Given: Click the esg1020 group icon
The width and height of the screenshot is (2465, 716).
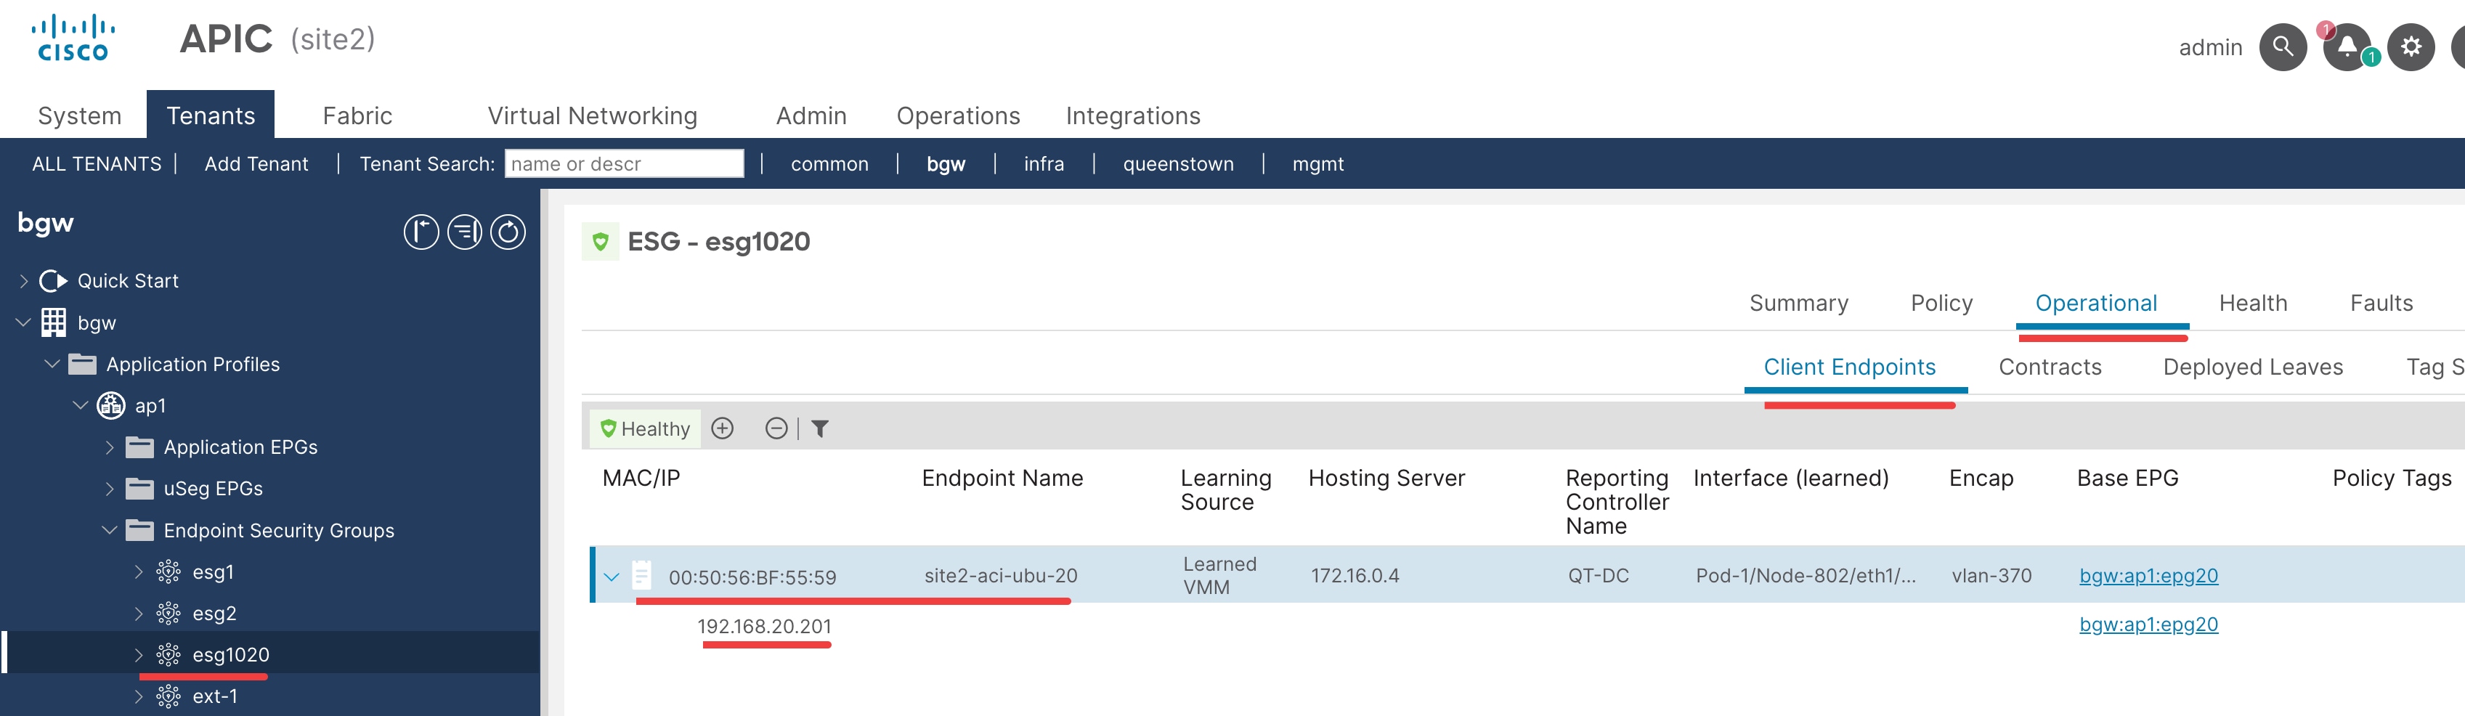Looking at the screenshot, I should coord(168,655).
